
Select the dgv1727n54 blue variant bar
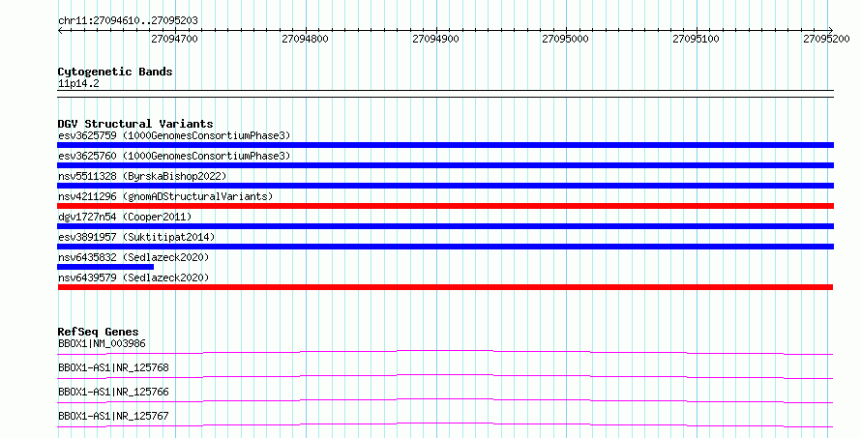pyautogui.click(x=445, y=226)
